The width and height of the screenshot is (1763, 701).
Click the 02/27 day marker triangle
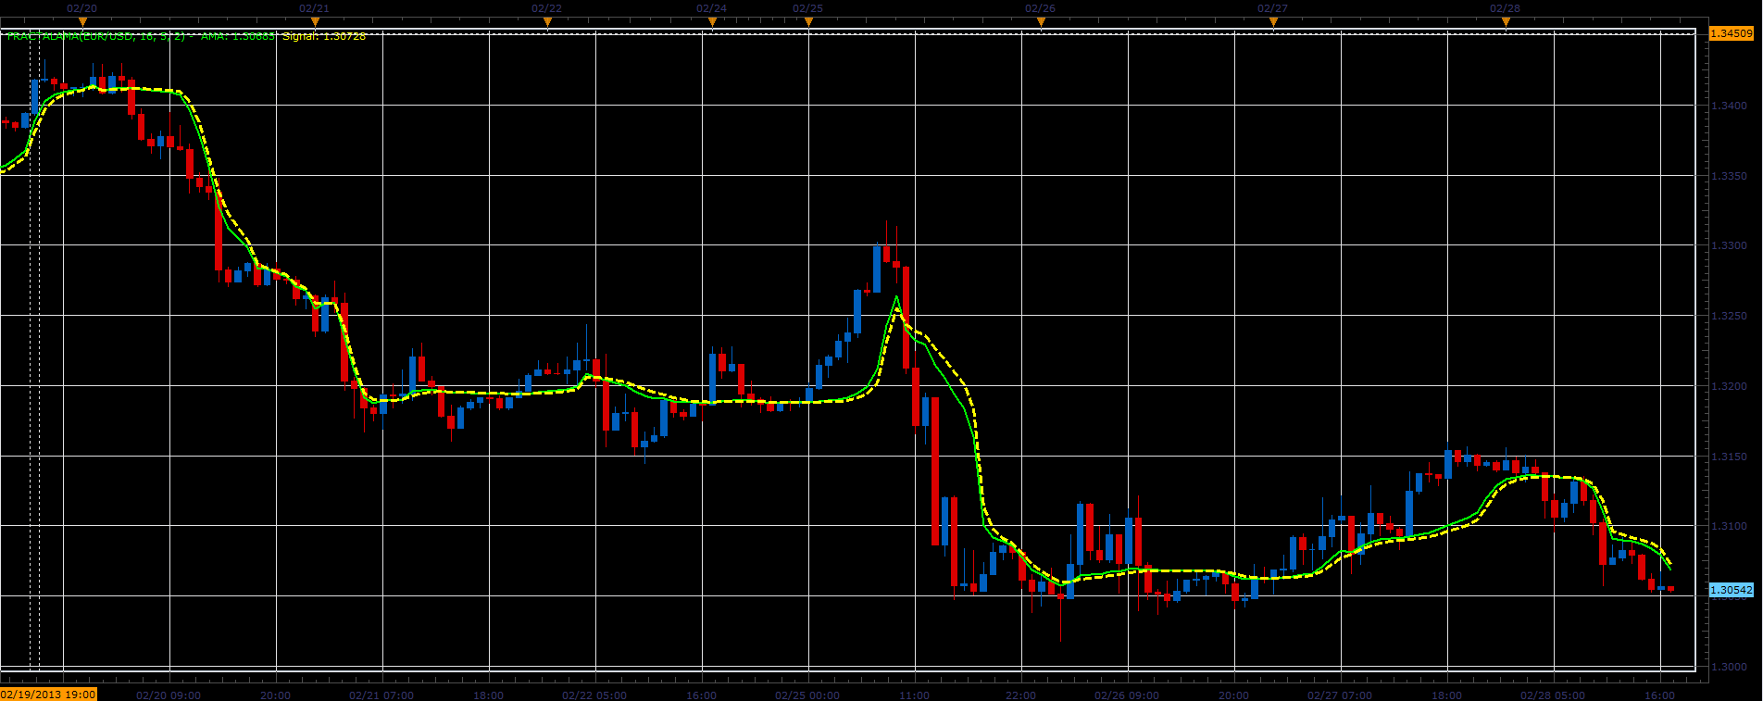point(1273,21)
